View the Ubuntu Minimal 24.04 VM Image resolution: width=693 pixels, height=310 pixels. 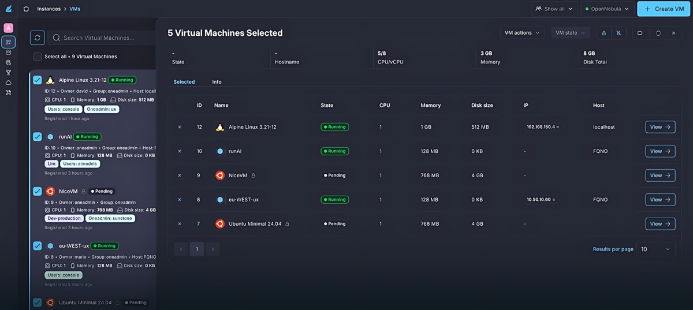pos(660,224)
